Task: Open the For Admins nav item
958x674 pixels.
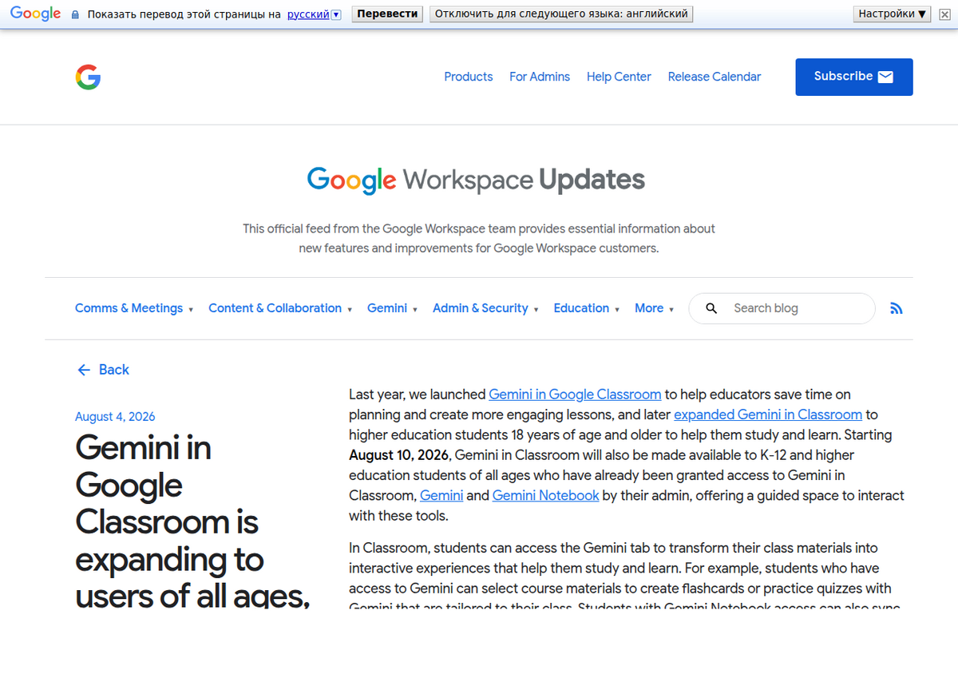Action: [540, 77]
